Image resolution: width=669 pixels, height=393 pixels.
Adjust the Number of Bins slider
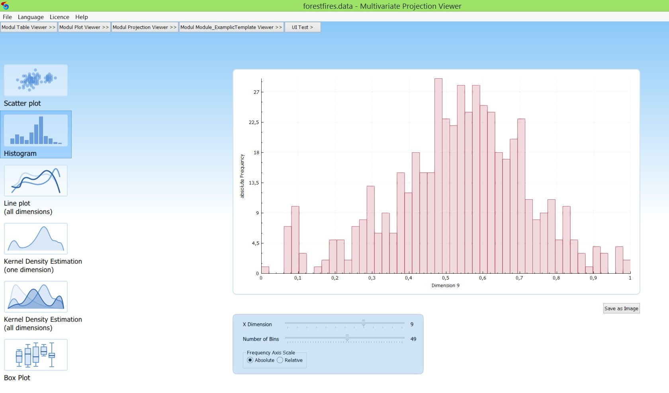click(347, 339)
